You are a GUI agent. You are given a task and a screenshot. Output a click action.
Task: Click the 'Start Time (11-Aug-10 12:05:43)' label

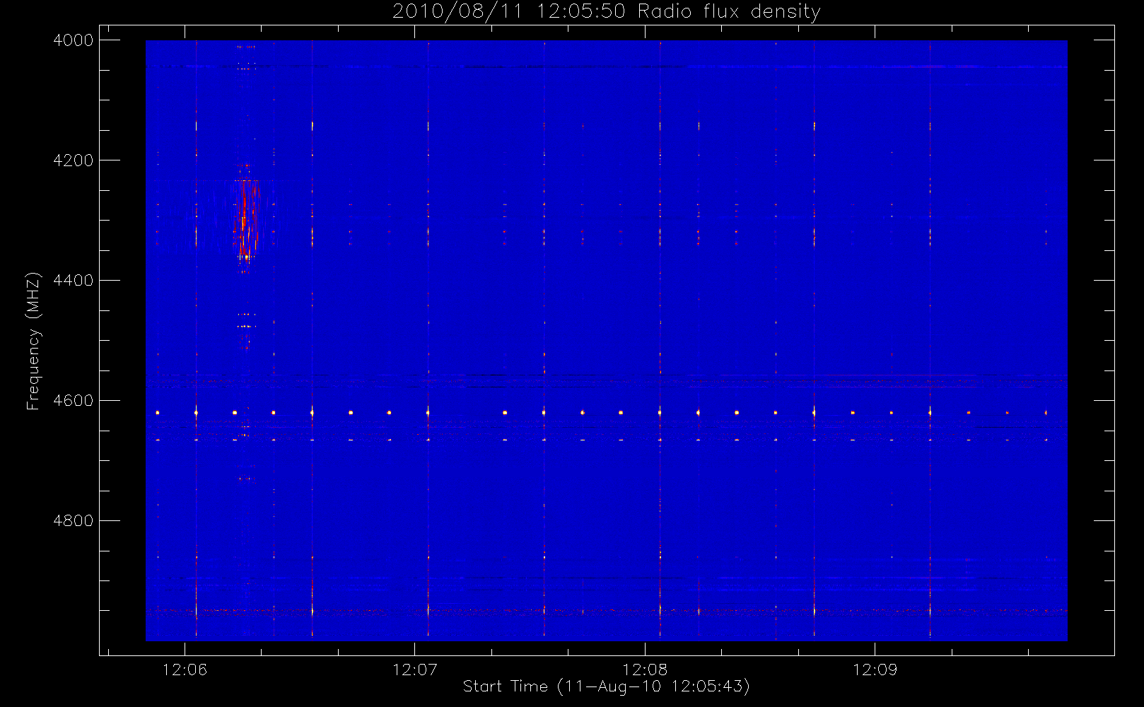(x=606, y=686)
